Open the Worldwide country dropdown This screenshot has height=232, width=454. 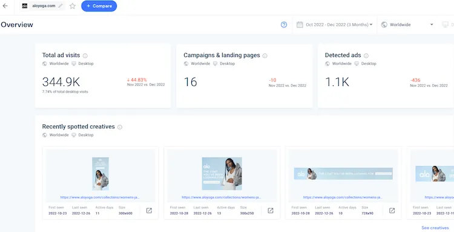tap(407, 25)
